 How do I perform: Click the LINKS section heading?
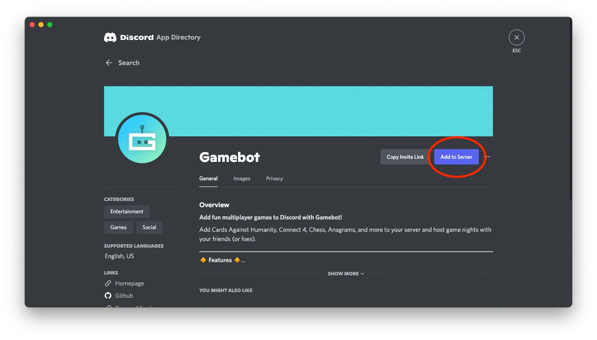pyautogui.click(x=111, y=273)
